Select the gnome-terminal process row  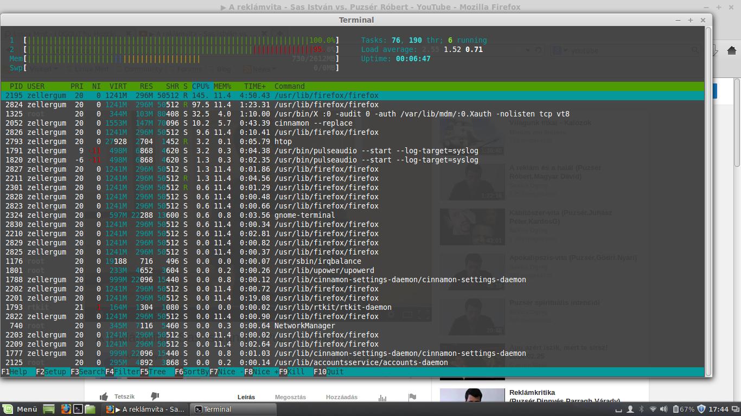tap(353, 215)
